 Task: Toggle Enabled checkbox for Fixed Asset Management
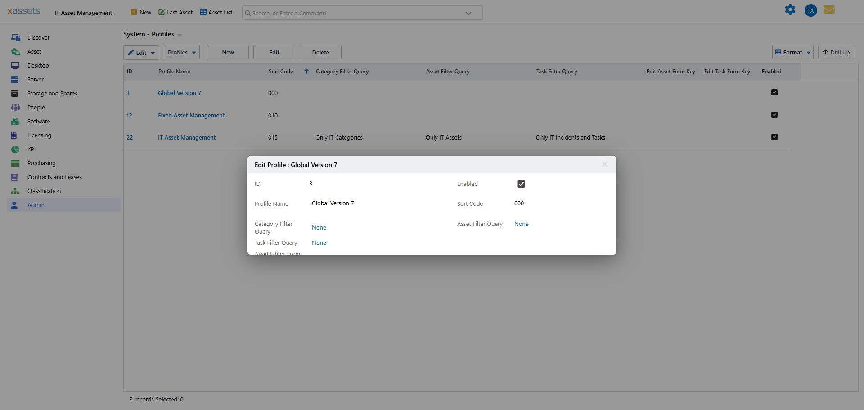coord(774,115)
